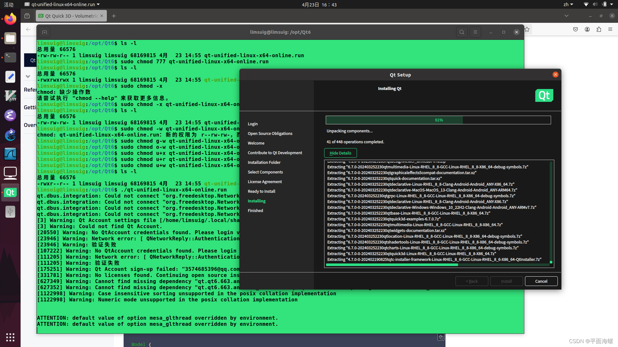Click the battery icon in the top bar

pyautogui.click(x=604, y=4)
